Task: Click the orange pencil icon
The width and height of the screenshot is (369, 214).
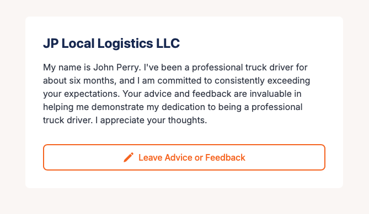Action: coord(129,157)
